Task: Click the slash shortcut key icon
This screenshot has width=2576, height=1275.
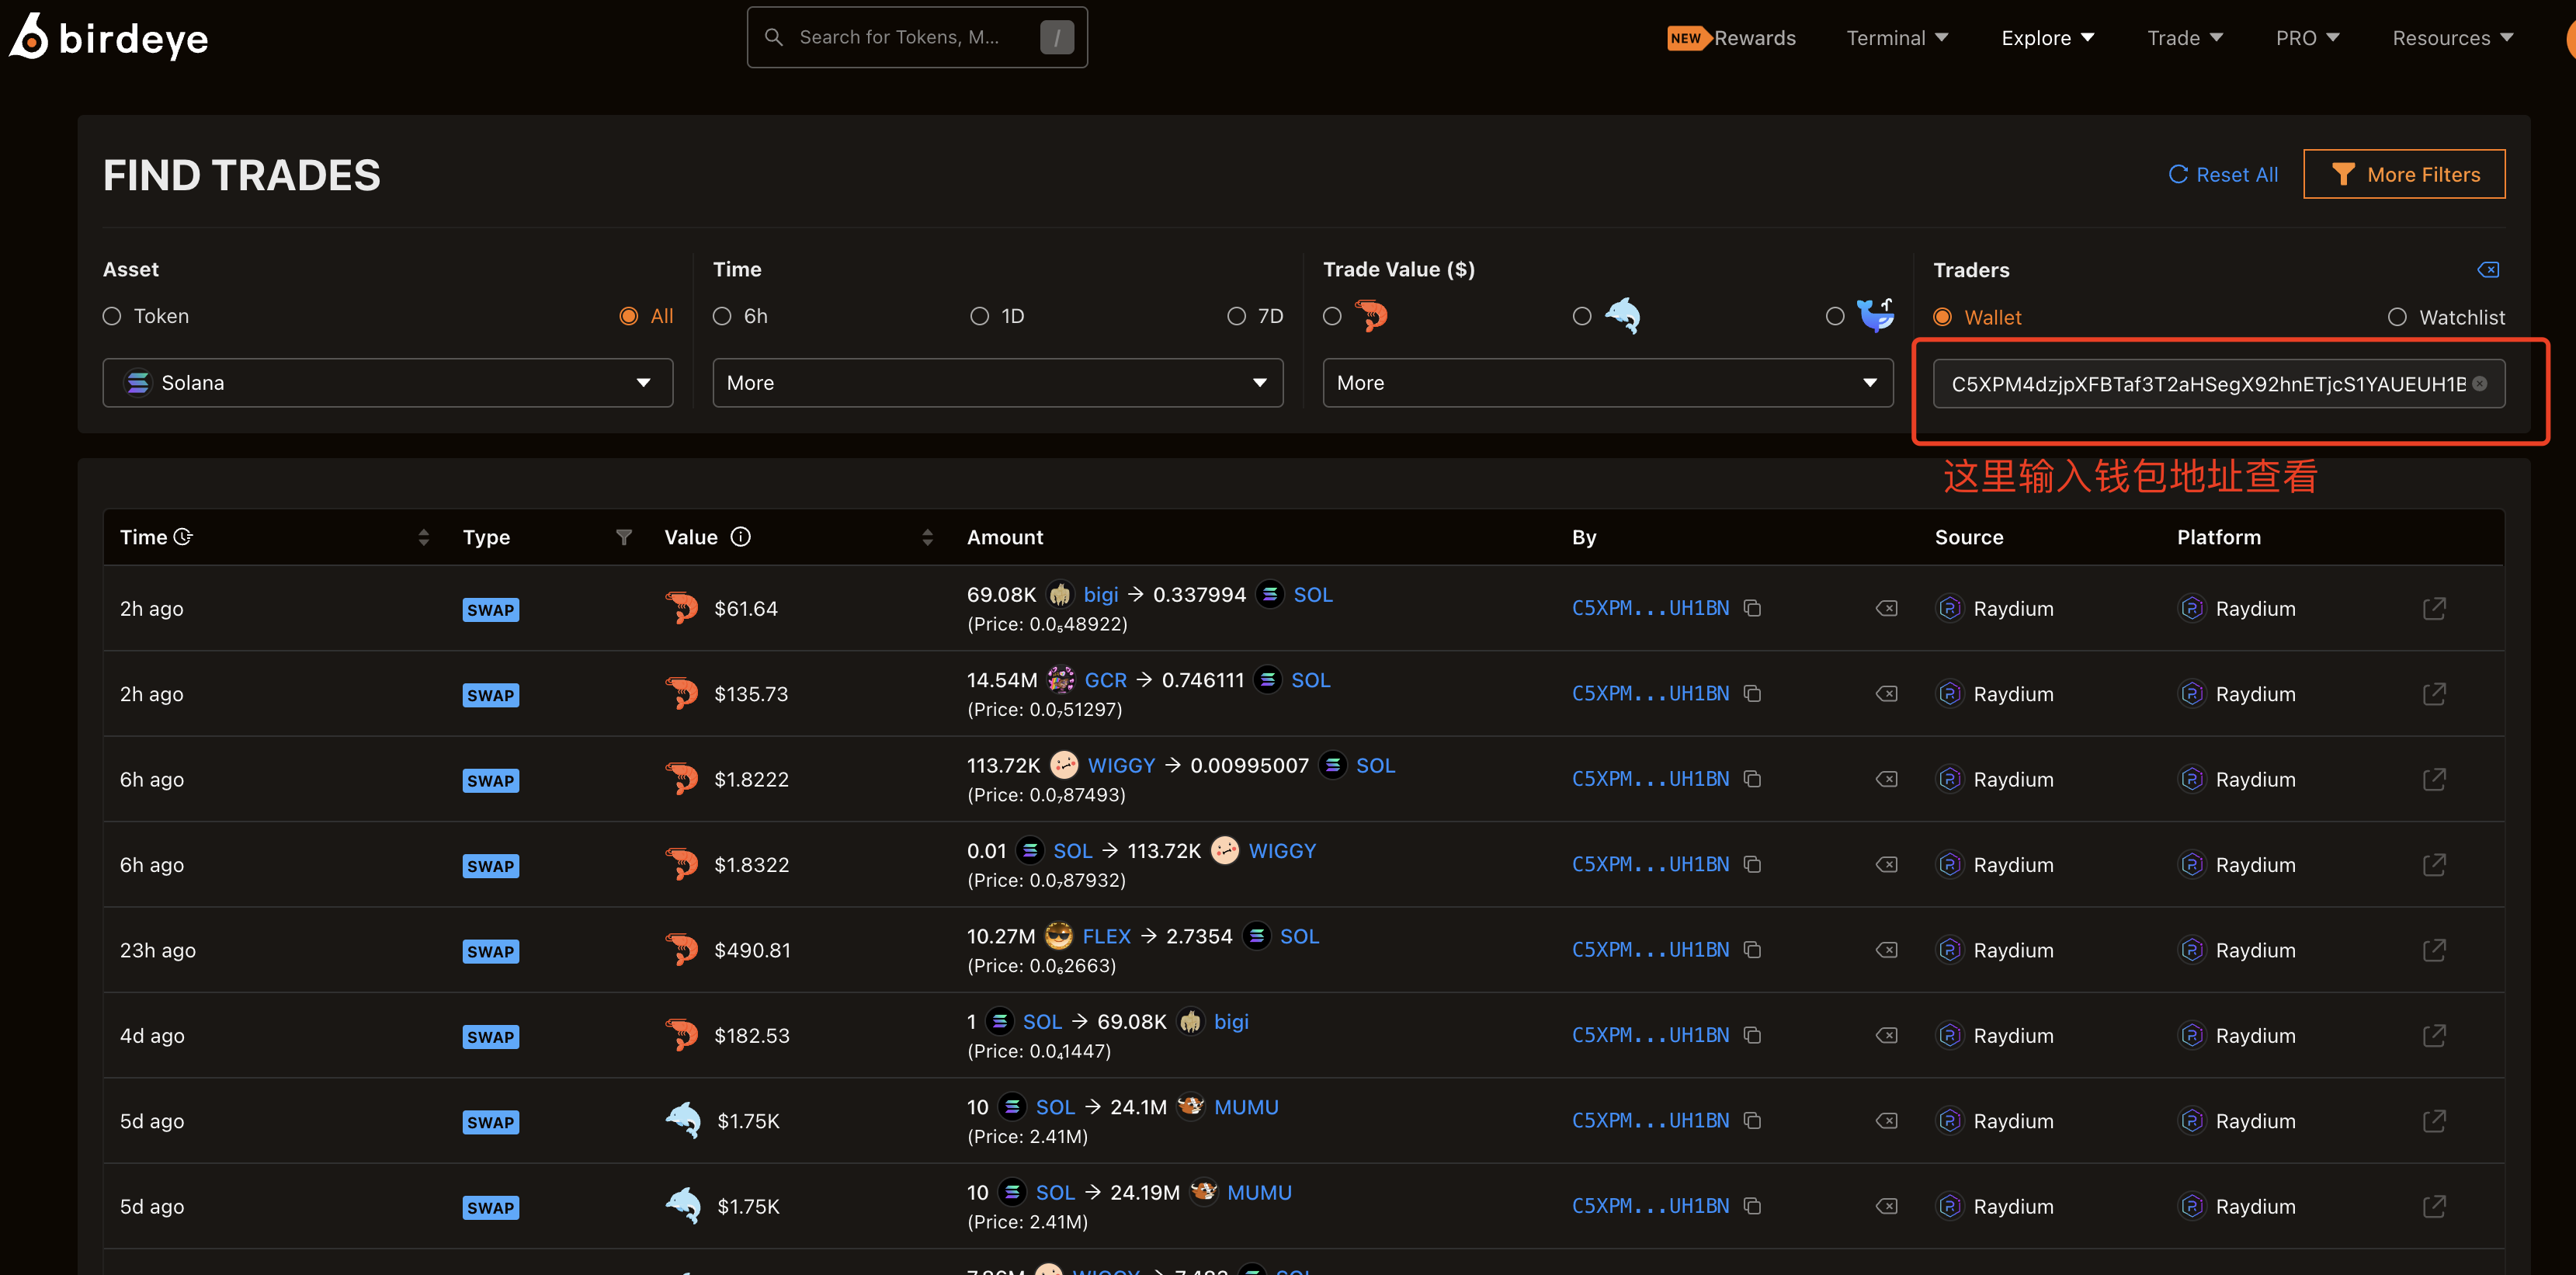Action: [x=1057, y=37]
